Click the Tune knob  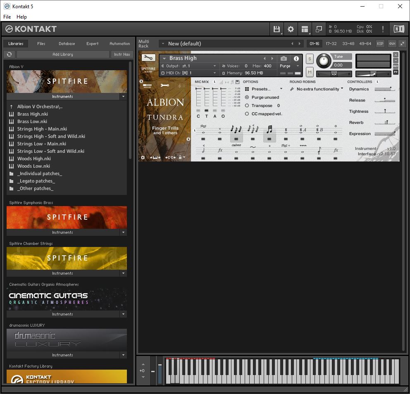[x=324, y=61]
